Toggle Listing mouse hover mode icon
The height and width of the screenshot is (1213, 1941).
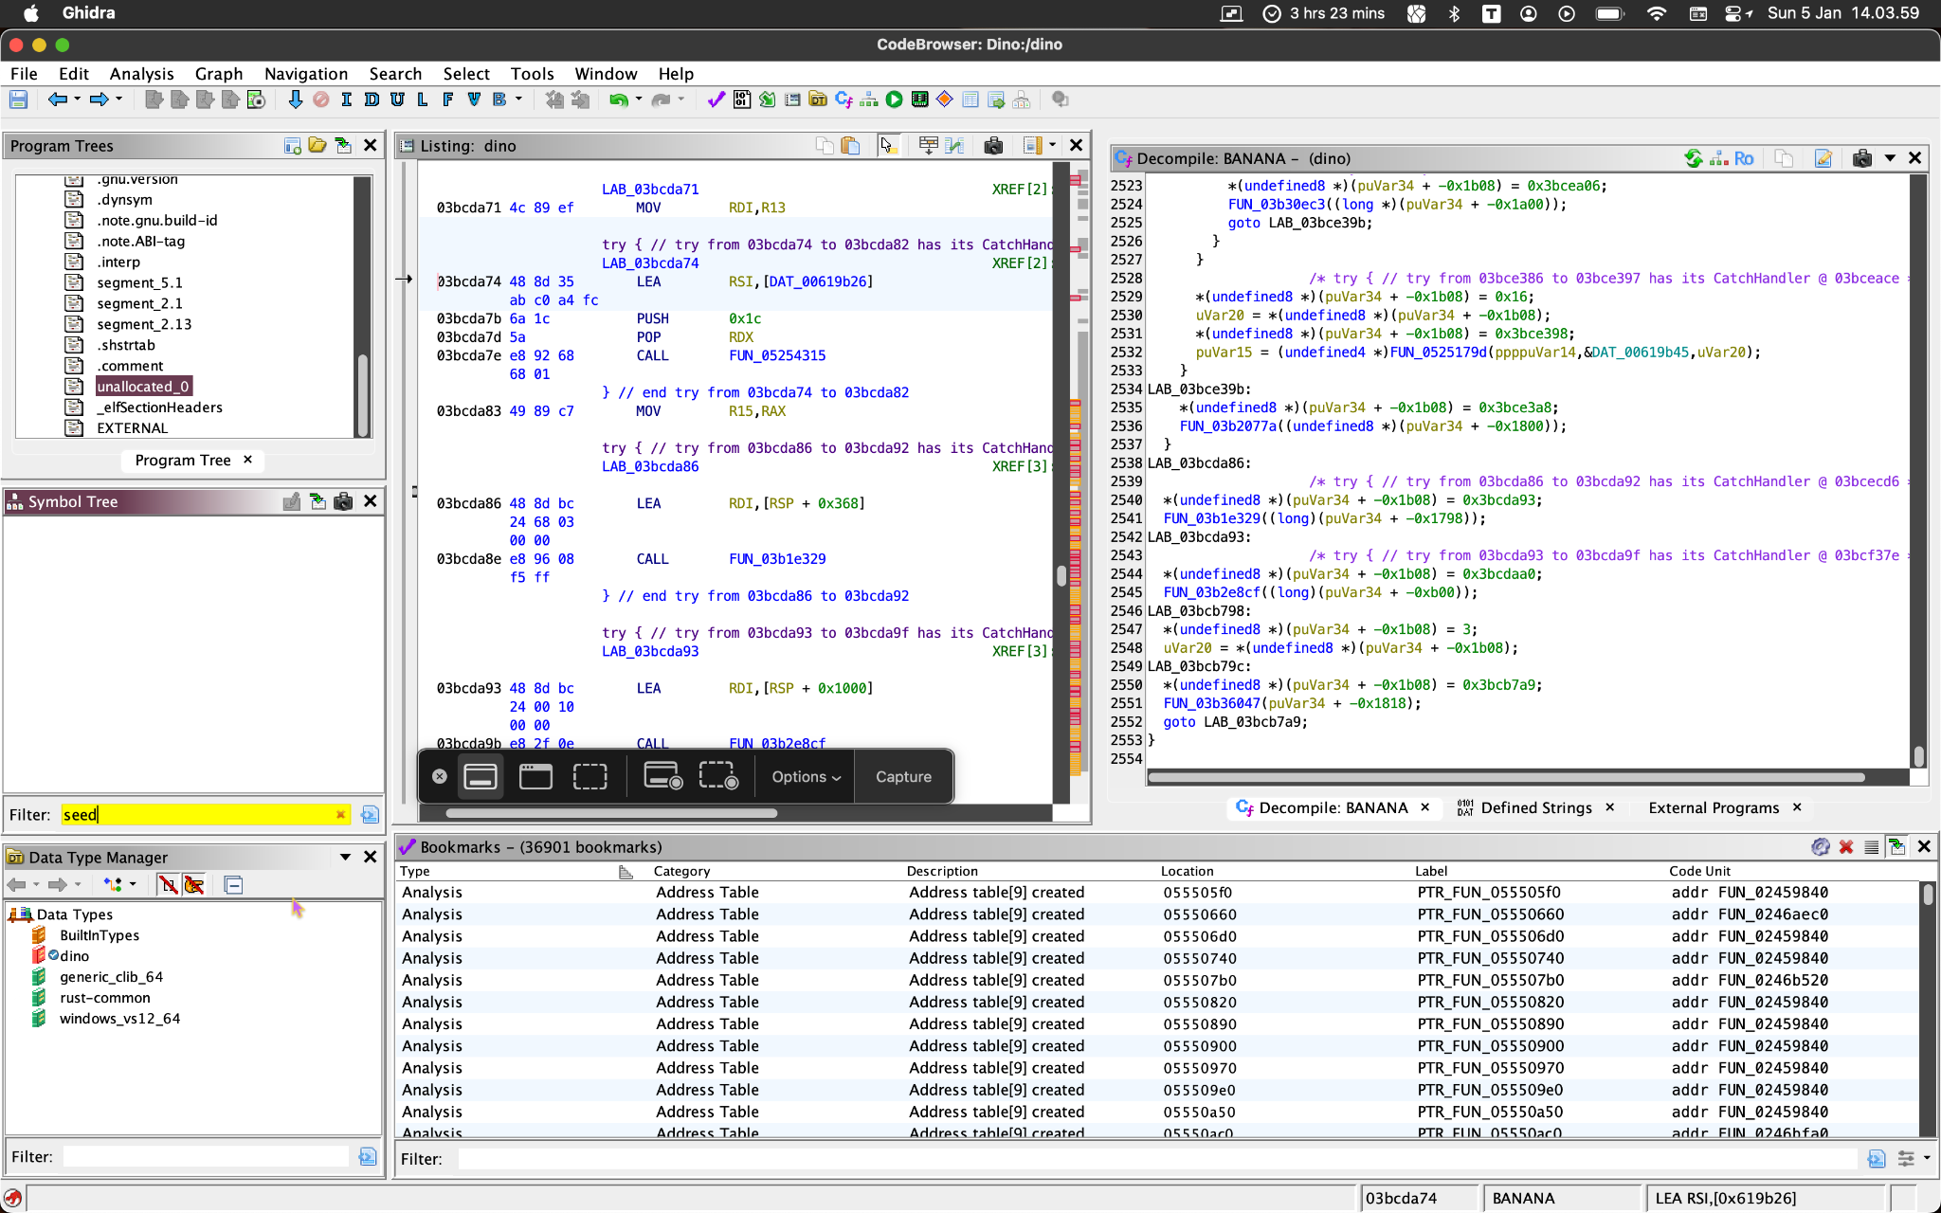click(x=887, y=145)
